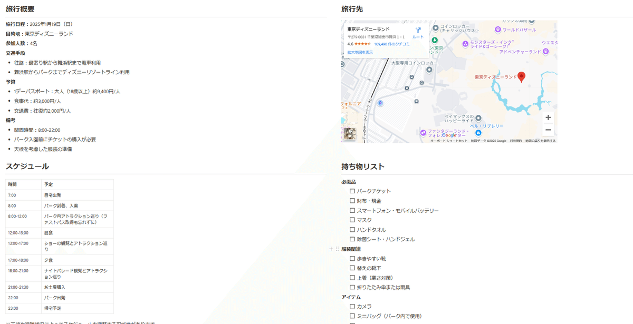
Task: Click the スケジュール heading
Action: tap(27, 166)
